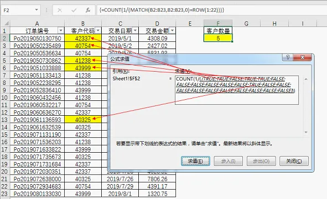The width and height of the screenshot is (327, 199).
Task: Click the evaluation box scroll up arrow
Action: click(306, 79)
